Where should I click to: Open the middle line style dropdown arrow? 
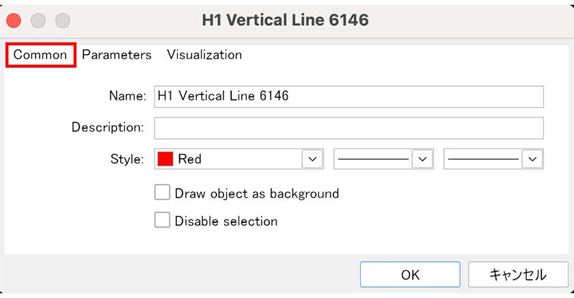click(424, 159)
